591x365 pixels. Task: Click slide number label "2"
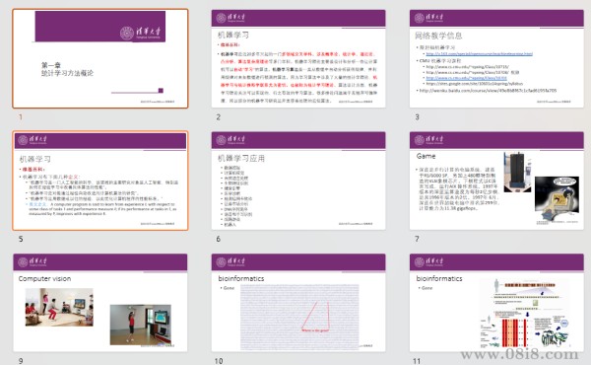tap(219, 117)
